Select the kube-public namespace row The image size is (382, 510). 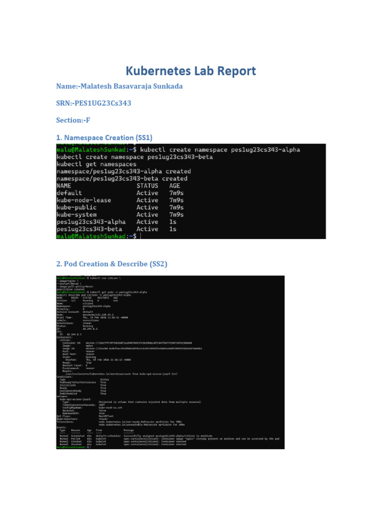tap(120, 207)
